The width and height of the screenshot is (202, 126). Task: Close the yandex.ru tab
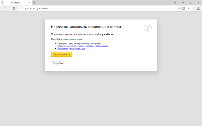(x=30, y=3)
